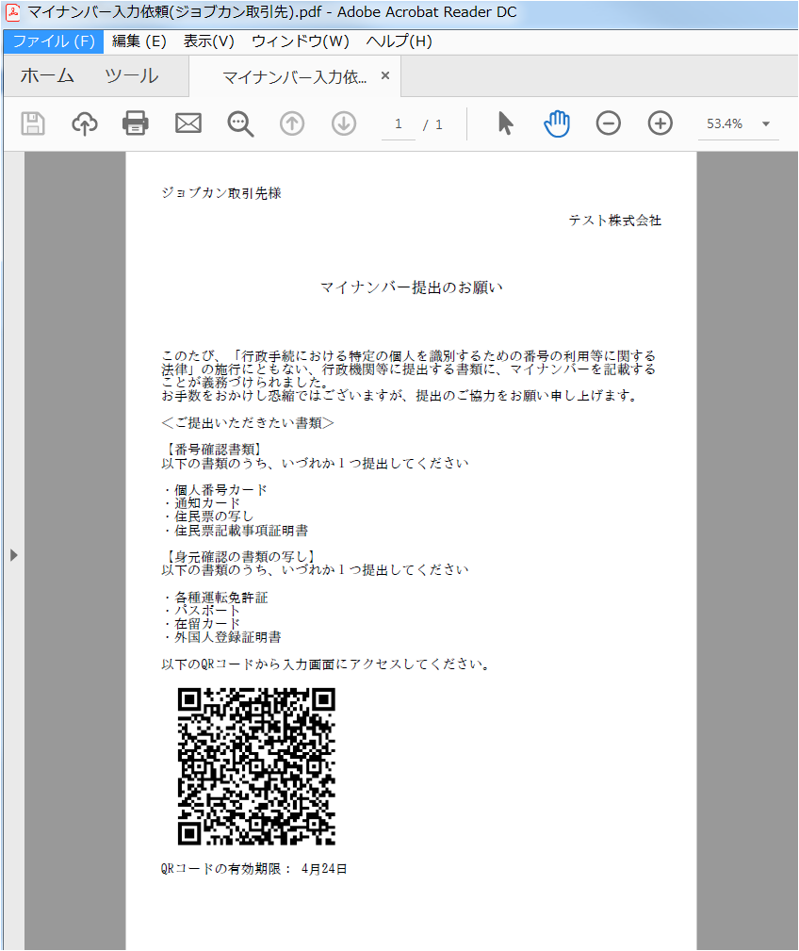The image size is (799, 951).
Task: Activate the Hand pan tool
Action: click(557, 123)
